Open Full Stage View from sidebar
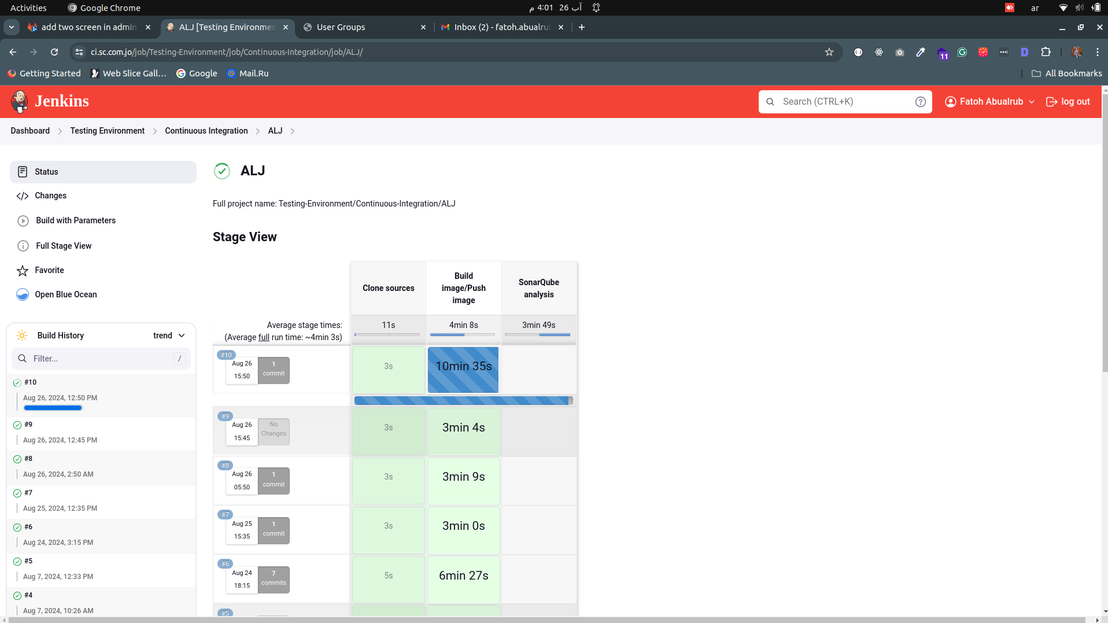This screenshot has height=623, width=1108. [64, 246]
